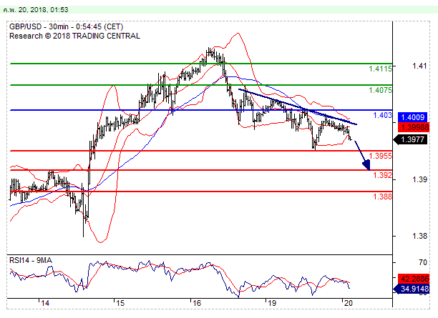Click the red 1.3955 support label
Viewport: 438px width, 318px height.
pyautogui.click(x=380, y=156)
